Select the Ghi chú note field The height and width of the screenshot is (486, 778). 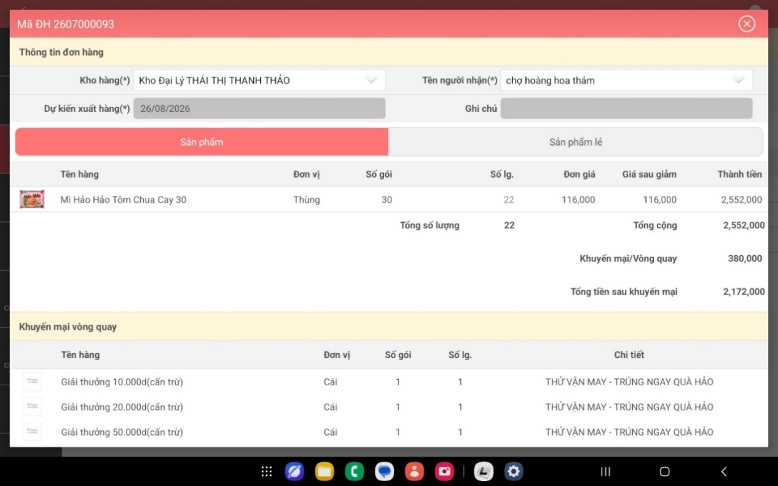[x=626, y=108]
